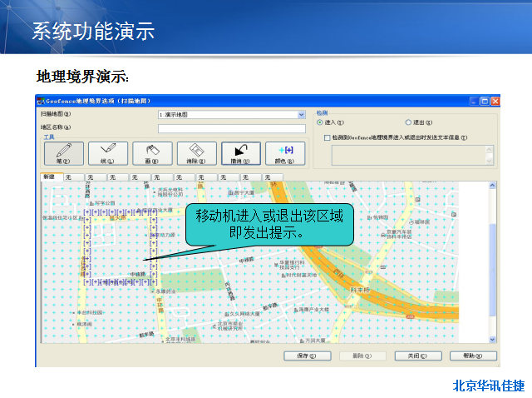
Task: Select the 退出 (Exit) detection radio button
Action: coord(408,122)
